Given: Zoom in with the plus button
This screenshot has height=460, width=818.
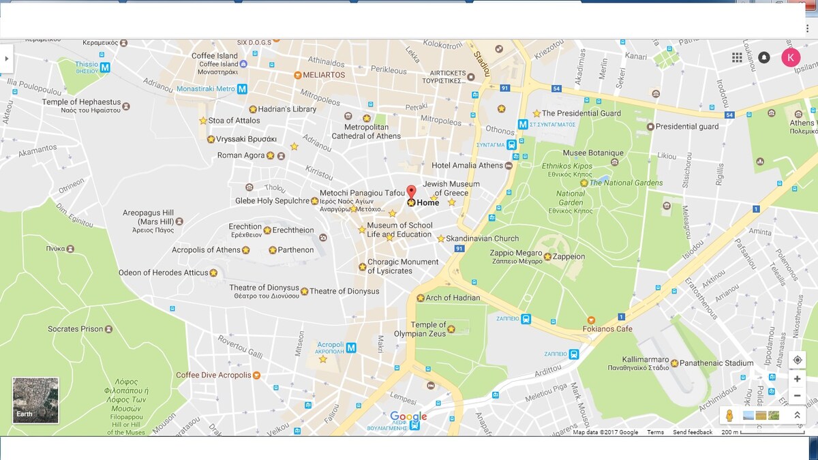Looking at the screenshot, I should [797, 379].
